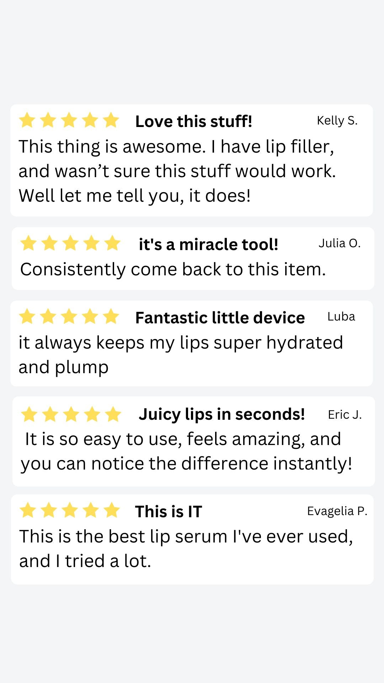Click reviewer name Kelly S.
The width and height of the screenshot is (384, 683).
(x=337, y=121)
